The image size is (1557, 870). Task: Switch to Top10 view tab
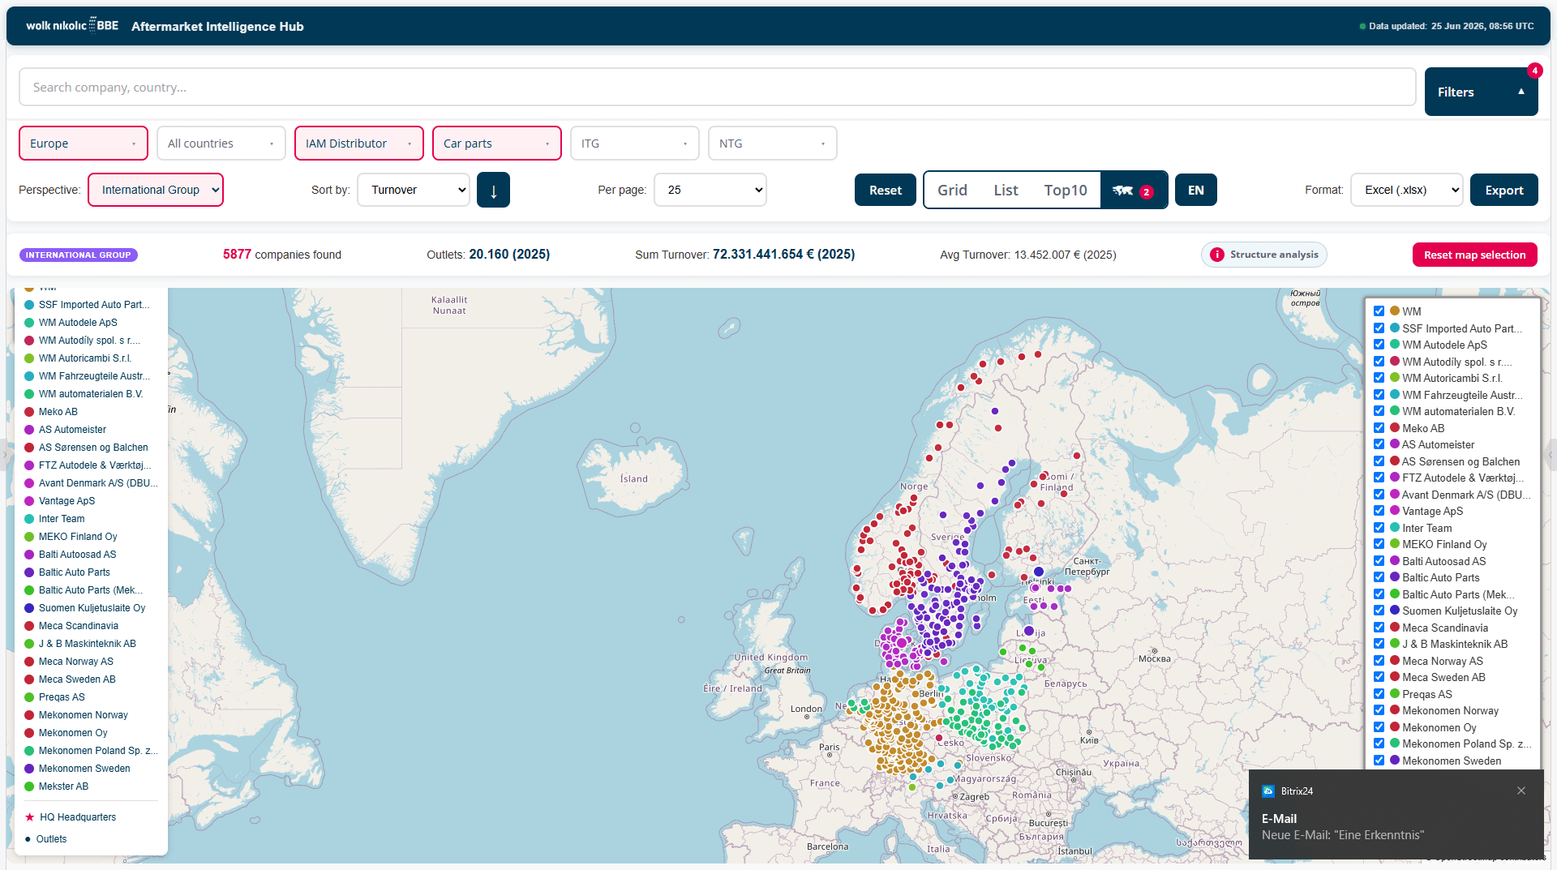(x=1065, y=190)
